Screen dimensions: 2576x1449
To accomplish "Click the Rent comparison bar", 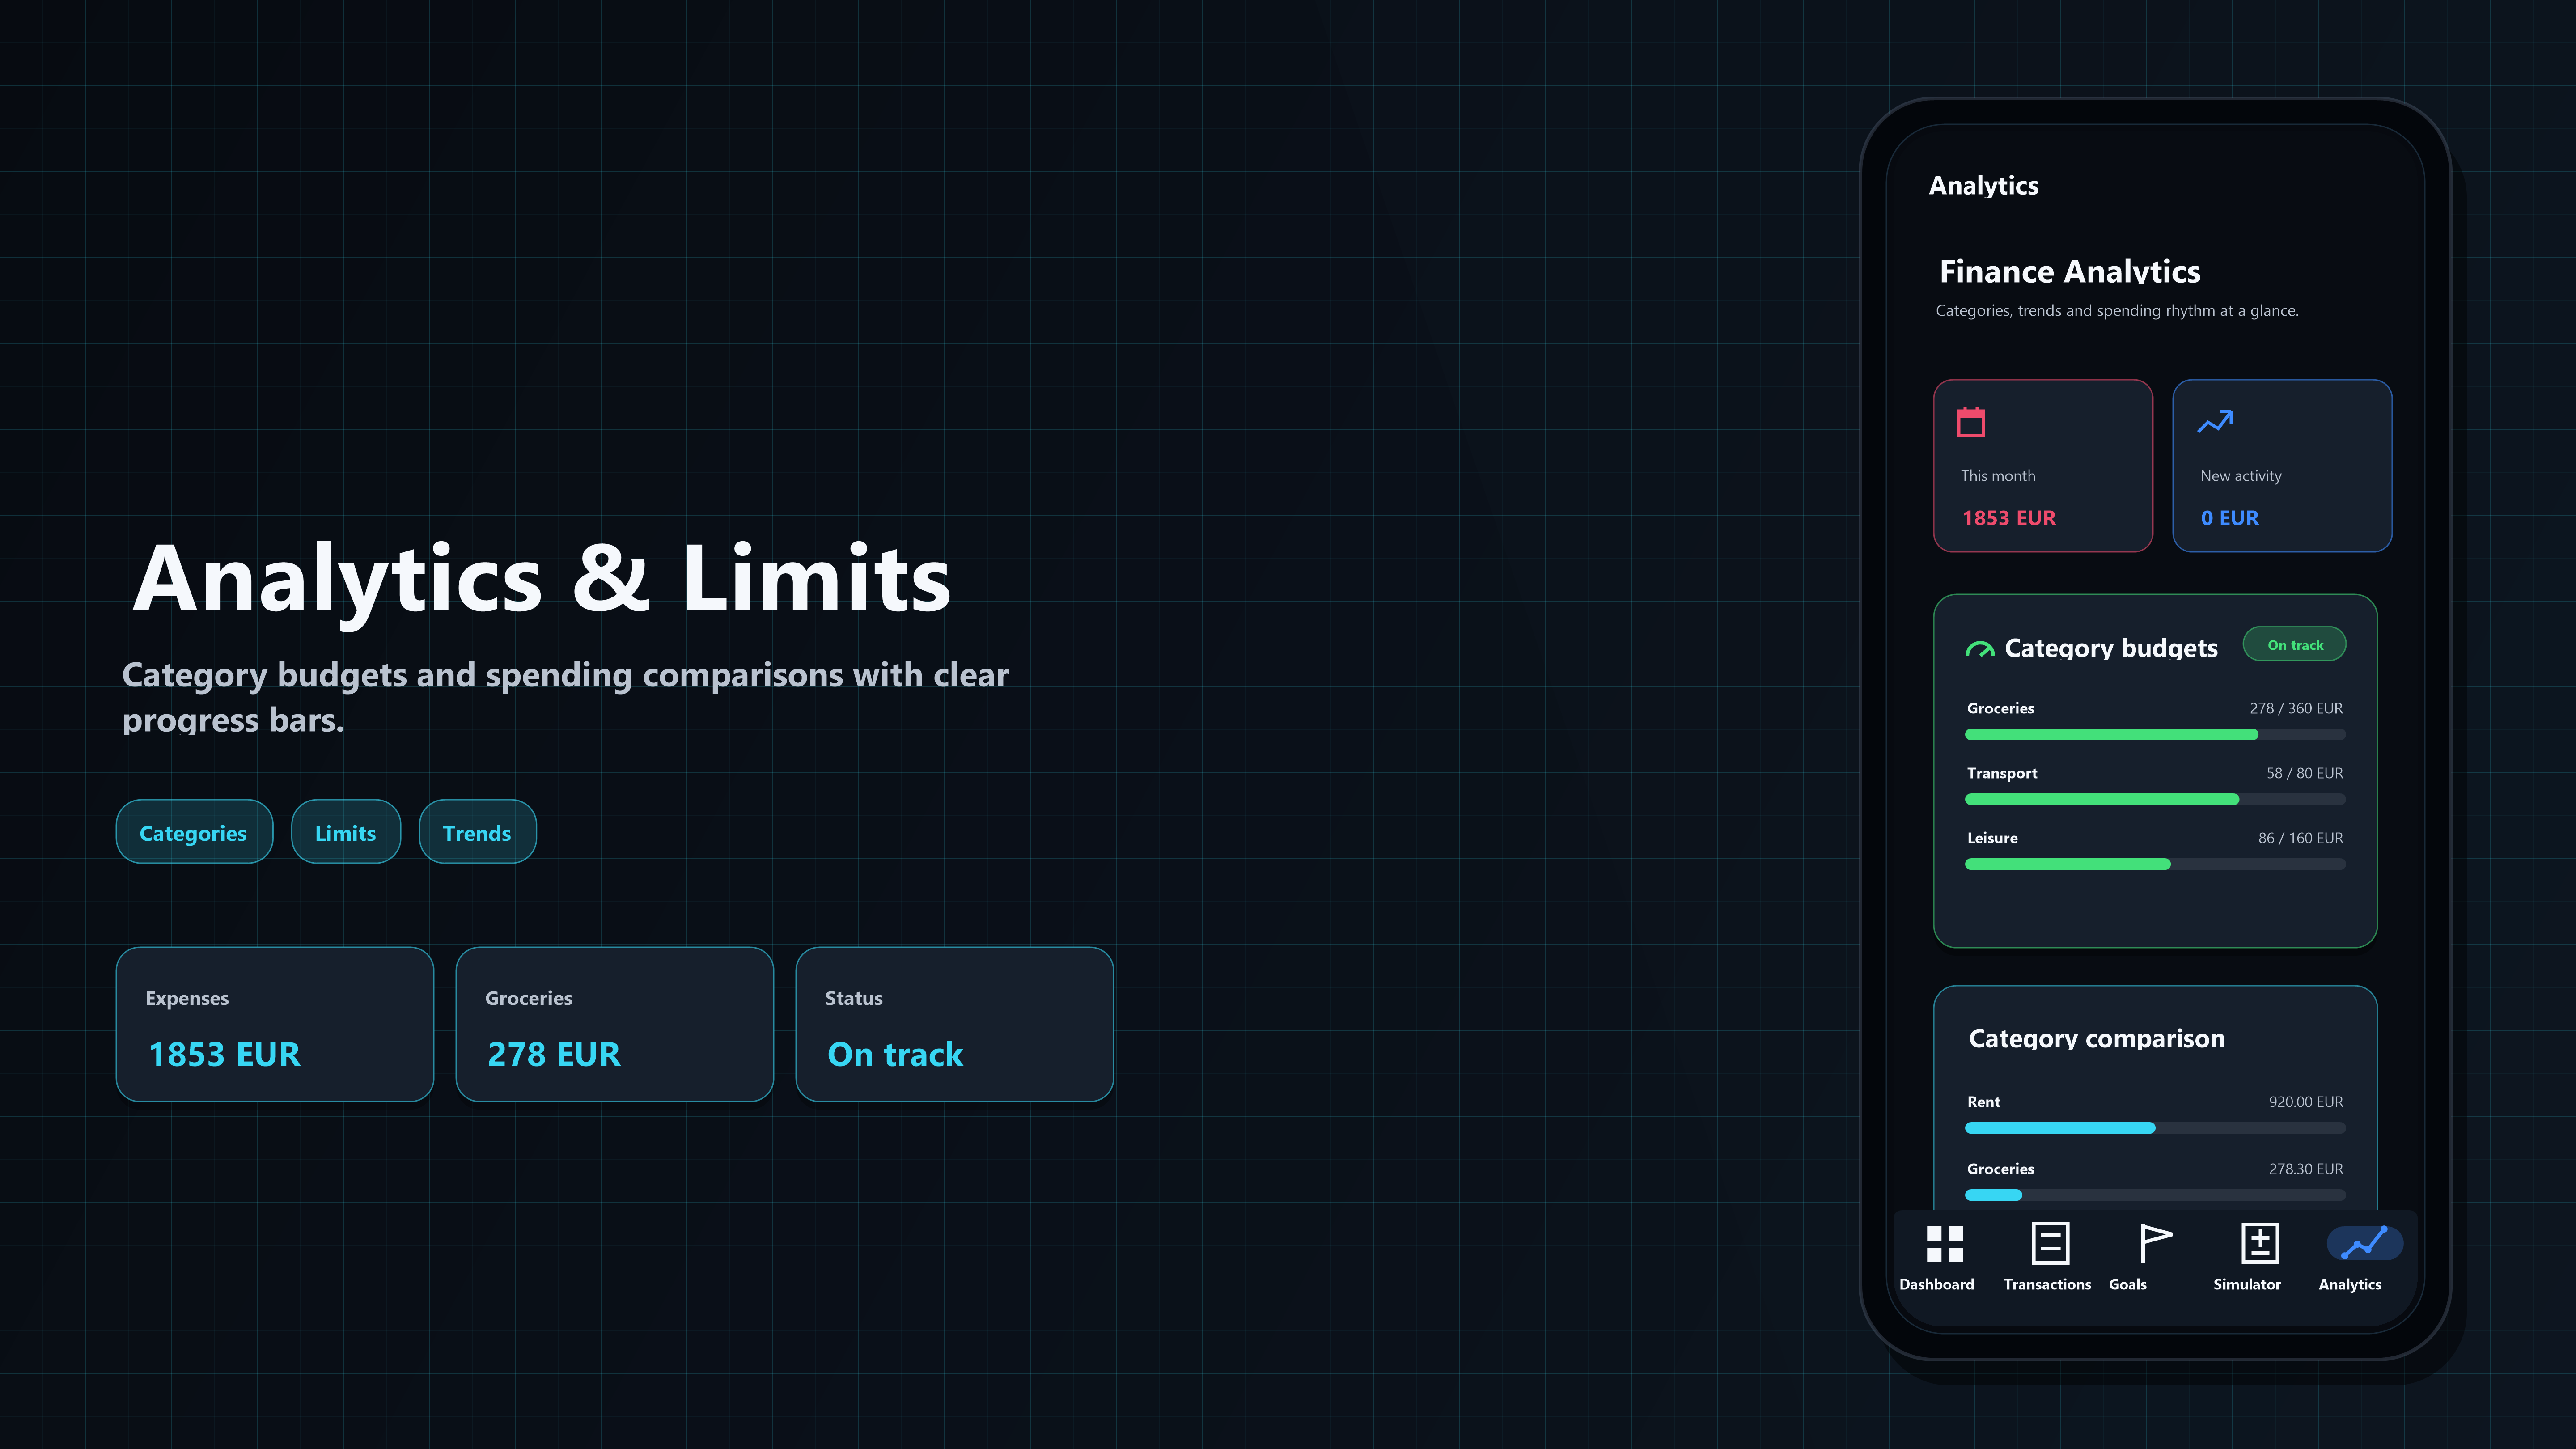I will [2155, 1128].
